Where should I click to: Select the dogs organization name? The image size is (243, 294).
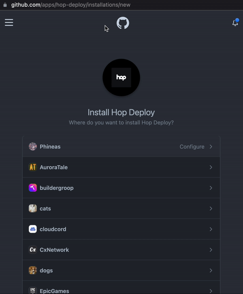pos(46,271)
